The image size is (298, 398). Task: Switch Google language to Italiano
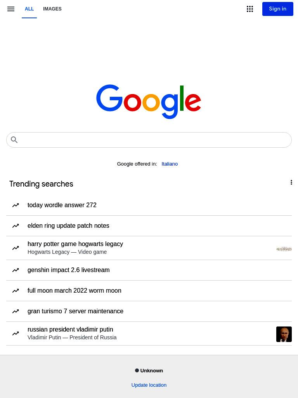(x=170, y=164)
